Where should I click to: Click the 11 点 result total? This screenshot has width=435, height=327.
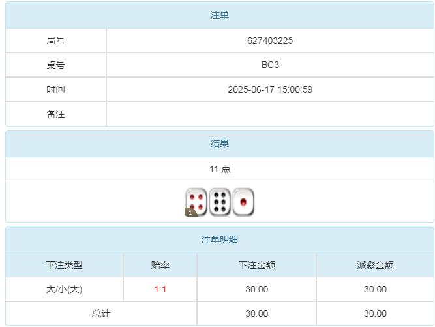[220, 169]
